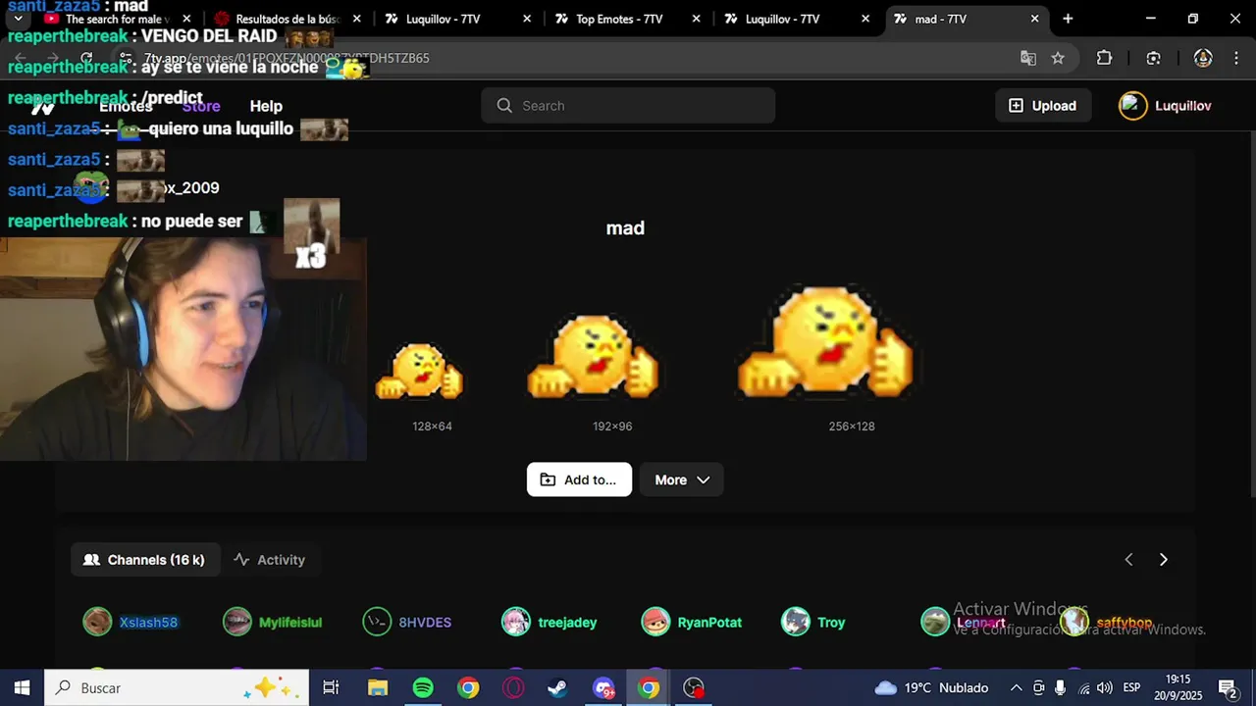
Task: Open the Chrome profile avatar
Action: coord(1203,58)
